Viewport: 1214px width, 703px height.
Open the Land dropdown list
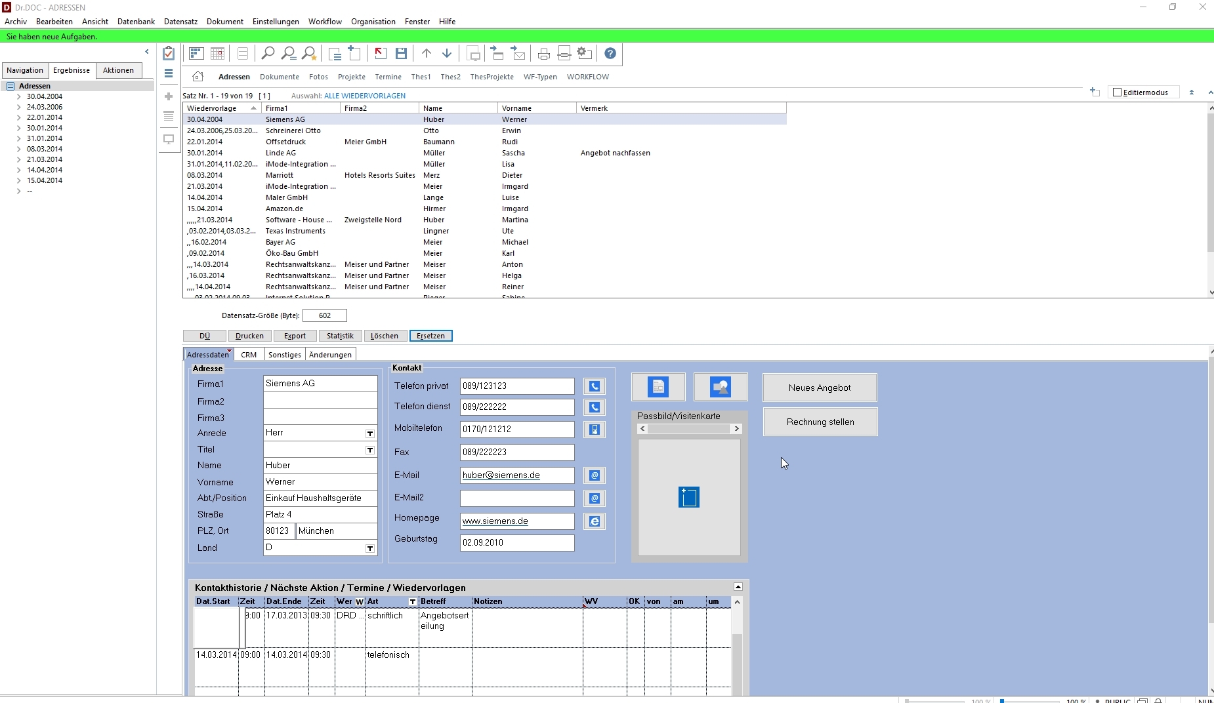370,548
